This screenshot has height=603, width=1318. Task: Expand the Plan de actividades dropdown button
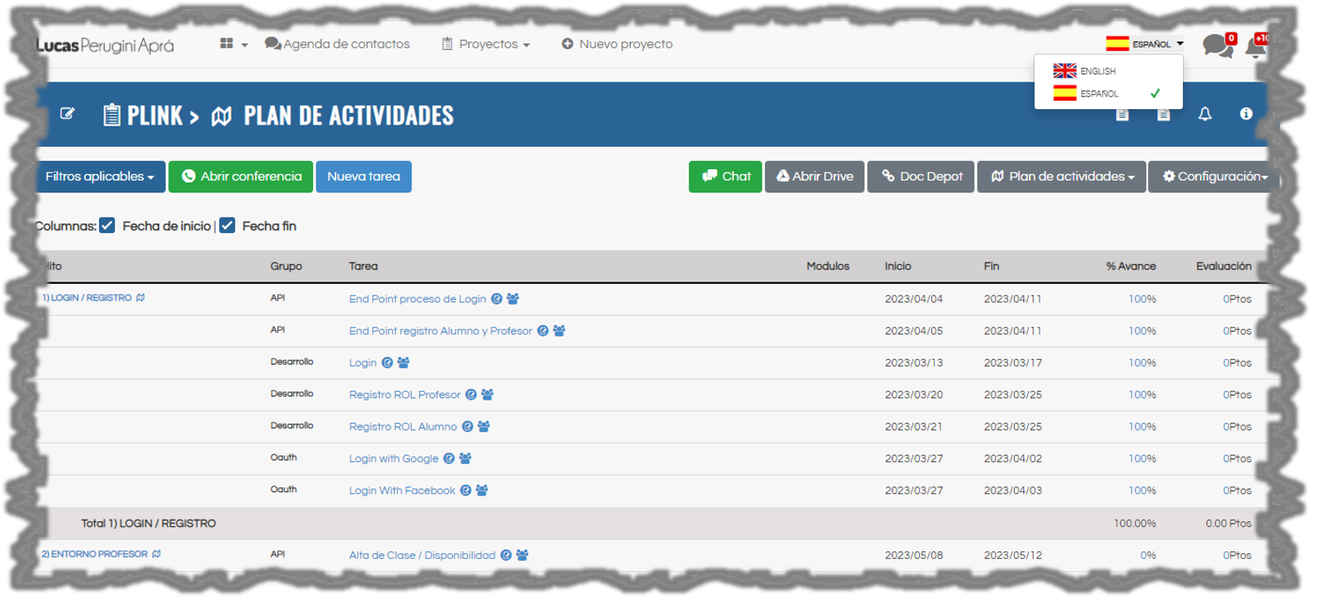(x=1062, y=177)
